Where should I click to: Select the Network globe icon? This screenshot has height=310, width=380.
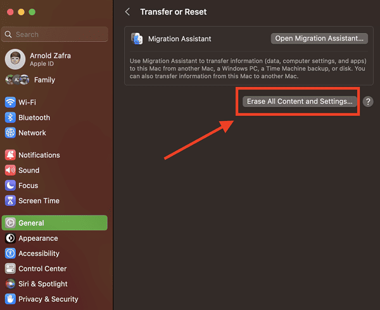(10, 133)
